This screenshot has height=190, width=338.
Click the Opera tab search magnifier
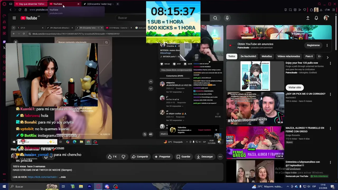click(319, 4)
